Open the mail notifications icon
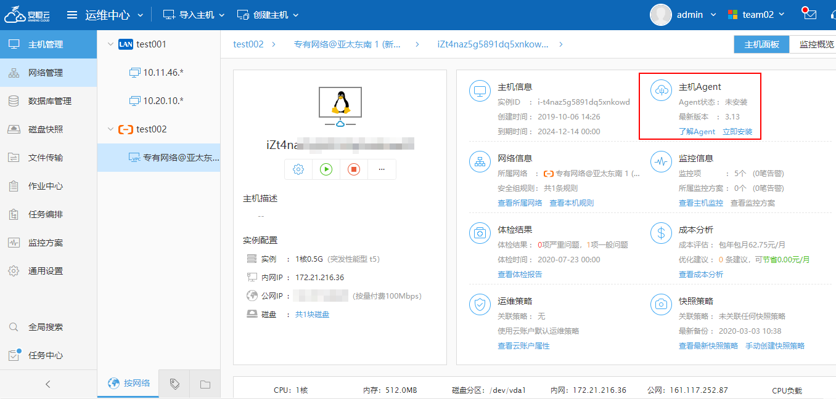836x399 pixels. point(809,15)
